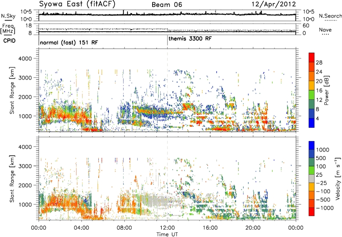Click the dashed 12:00 marker in power panel
This screenshot has width=342, height=237.
click(168, 90)
